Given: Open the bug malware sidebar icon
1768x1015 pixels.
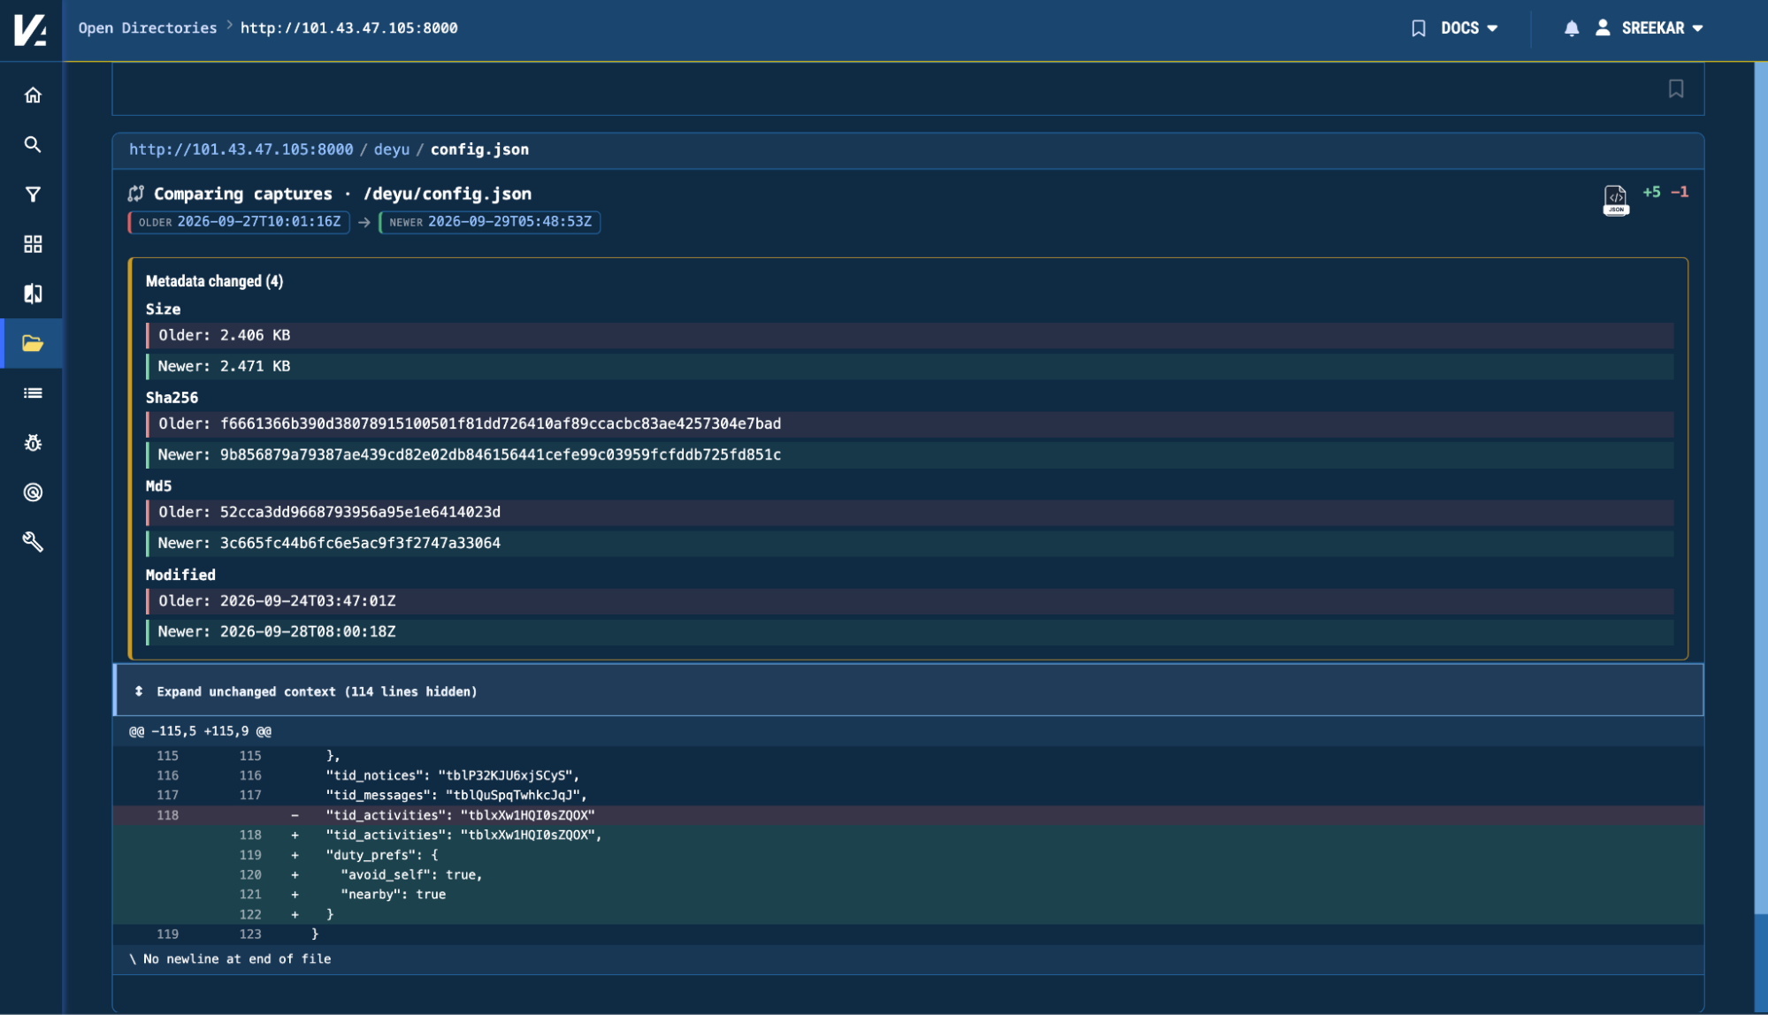Looking at the screenshot, I should [x=33, y=443].
